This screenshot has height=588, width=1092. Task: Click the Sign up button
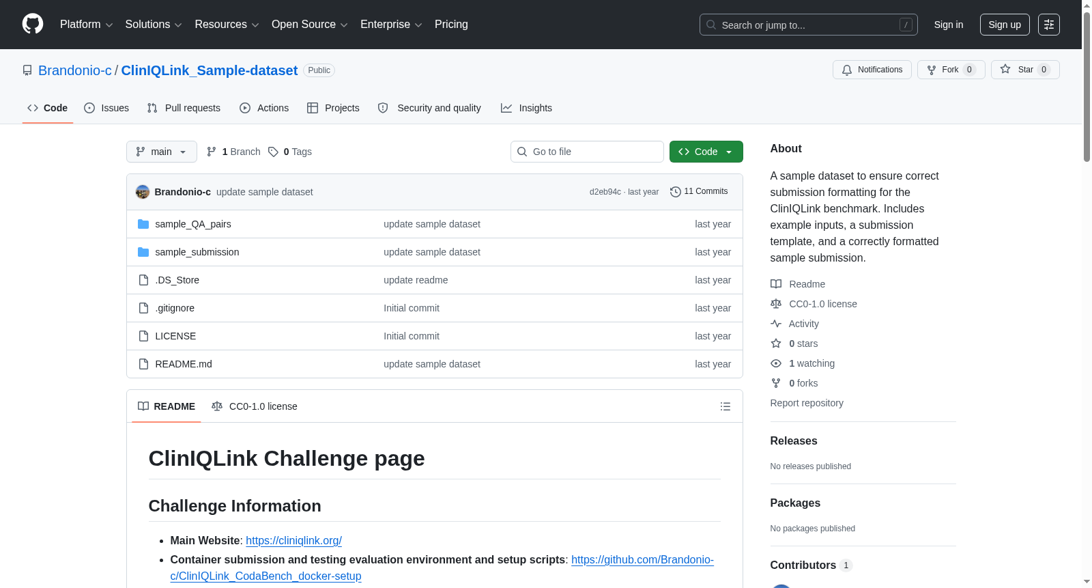tap(1005, 25)
